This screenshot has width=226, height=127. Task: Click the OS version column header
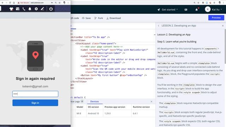93,107
